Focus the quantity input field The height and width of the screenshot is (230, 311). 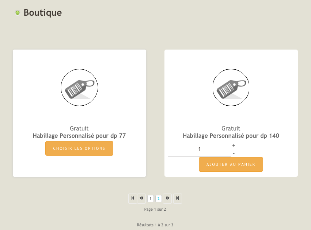coord(200,149)
